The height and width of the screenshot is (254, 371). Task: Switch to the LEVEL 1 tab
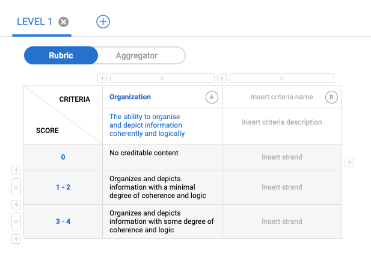[x=34, y=22]
